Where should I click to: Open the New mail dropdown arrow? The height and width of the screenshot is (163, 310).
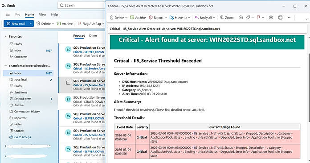click(x=31, y=23)
